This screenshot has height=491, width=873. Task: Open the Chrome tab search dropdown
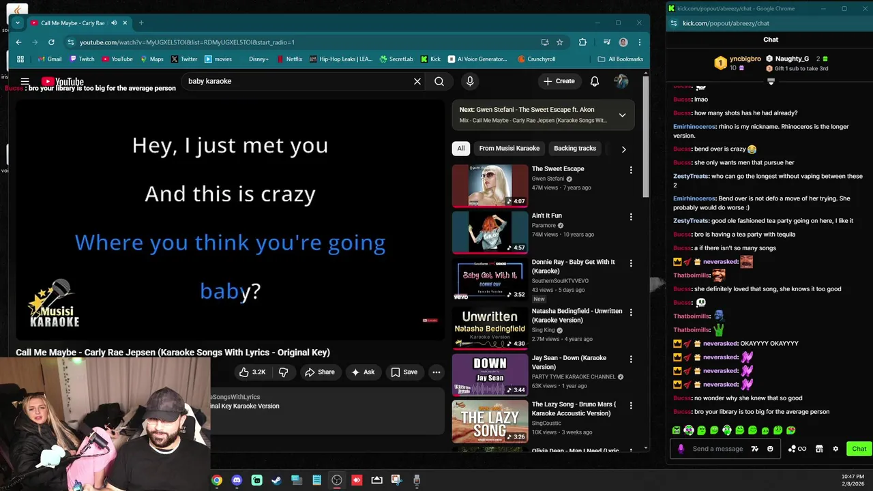pyautogui.click(x=17, y=23)
